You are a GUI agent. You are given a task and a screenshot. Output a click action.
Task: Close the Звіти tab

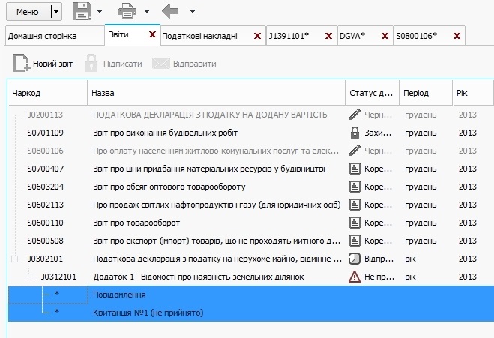point(152,34)
